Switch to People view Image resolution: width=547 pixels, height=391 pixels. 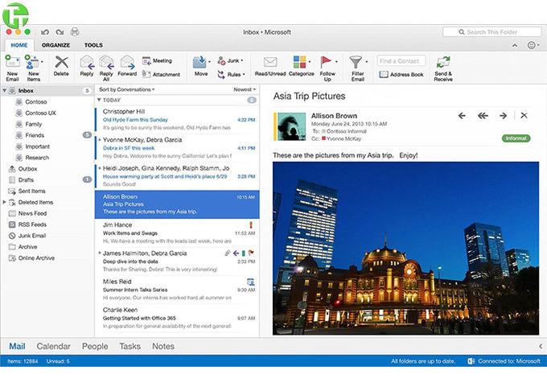(x=95, y=347)
